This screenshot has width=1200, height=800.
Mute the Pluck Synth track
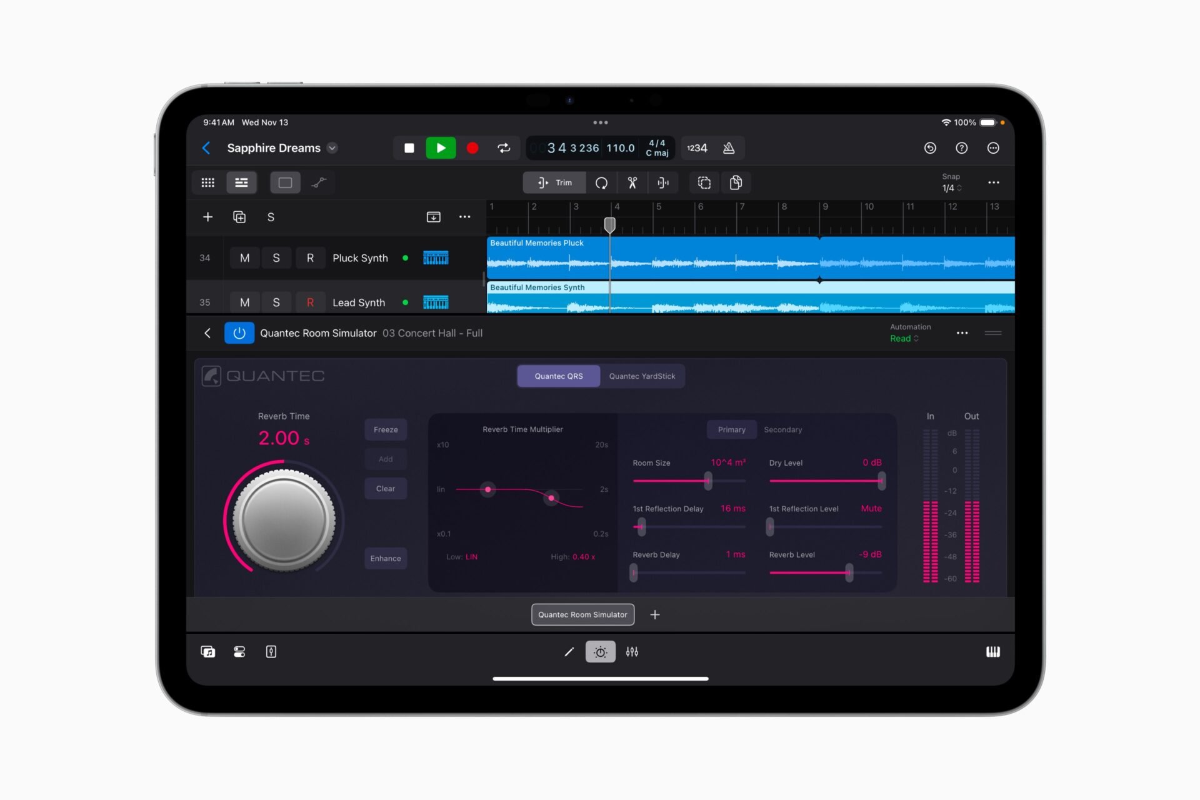pos(244,258)
